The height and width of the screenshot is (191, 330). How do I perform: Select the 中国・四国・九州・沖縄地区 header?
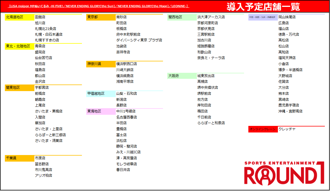click(263, 17)
